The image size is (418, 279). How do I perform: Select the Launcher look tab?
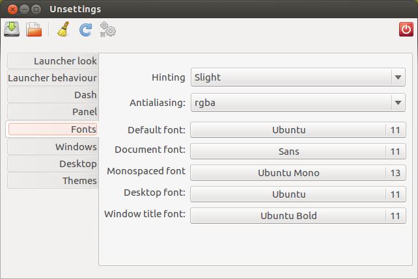tap(53, 61)
